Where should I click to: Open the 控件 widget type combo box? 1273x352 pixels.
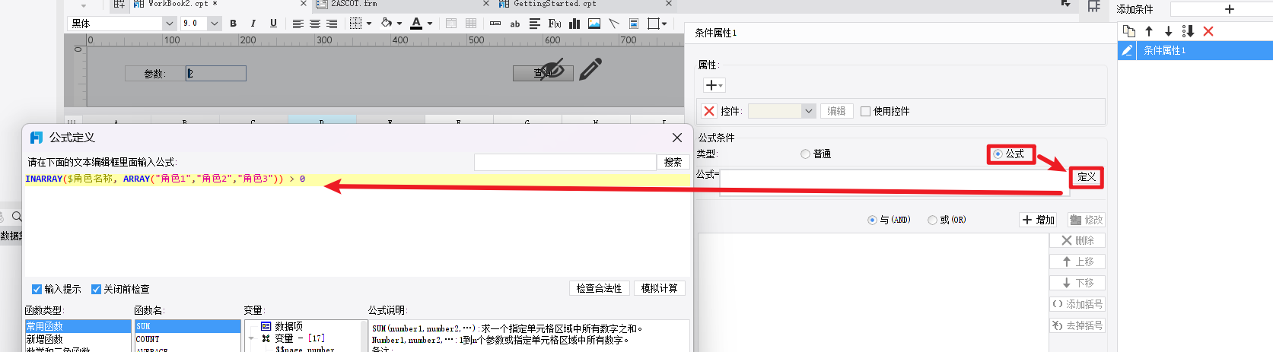(782, 111)
